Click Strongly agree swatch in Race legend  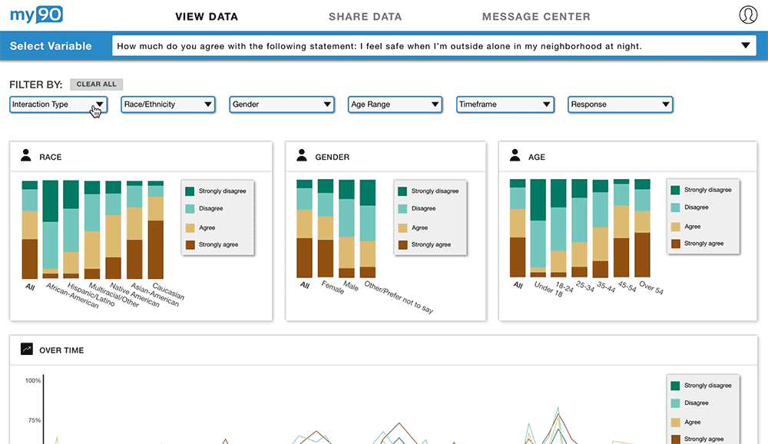(x=190, y=244)
